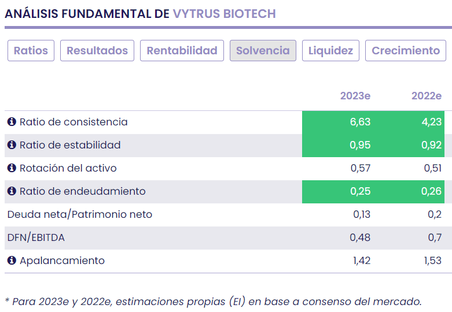The image size is (452, 312).
Task: Click info icon next to Ratio de consistencia
Action: click(12, 122)
